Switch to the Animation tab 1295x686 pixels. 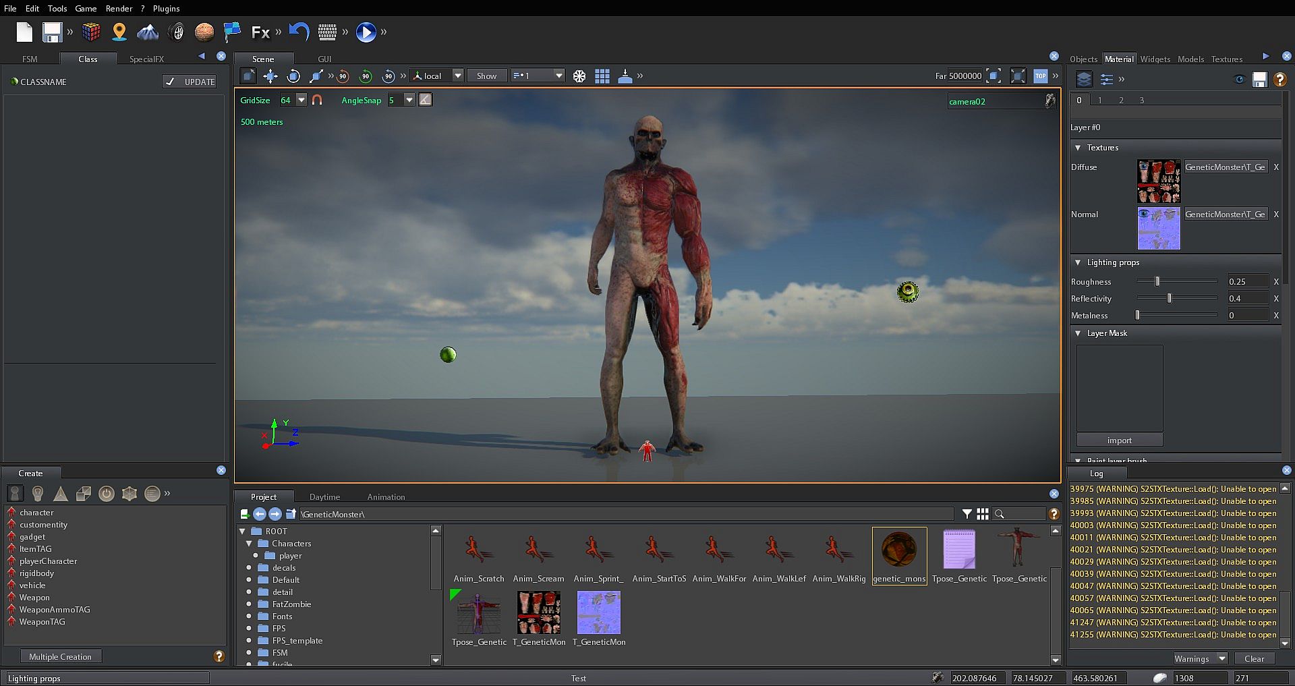[386, 497]
